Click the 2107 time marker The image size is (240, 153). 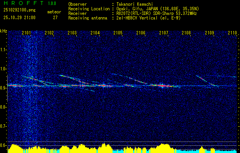[164, 33]
